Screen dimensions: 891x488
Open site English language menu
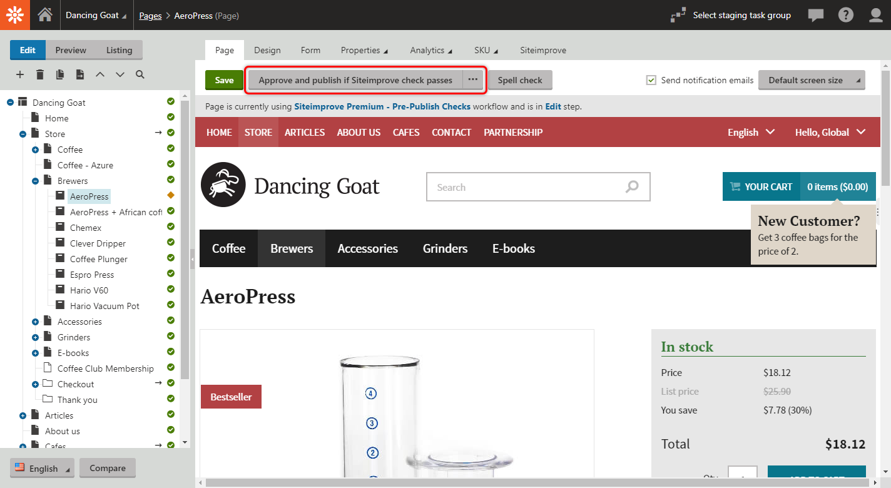coord(751,132)
